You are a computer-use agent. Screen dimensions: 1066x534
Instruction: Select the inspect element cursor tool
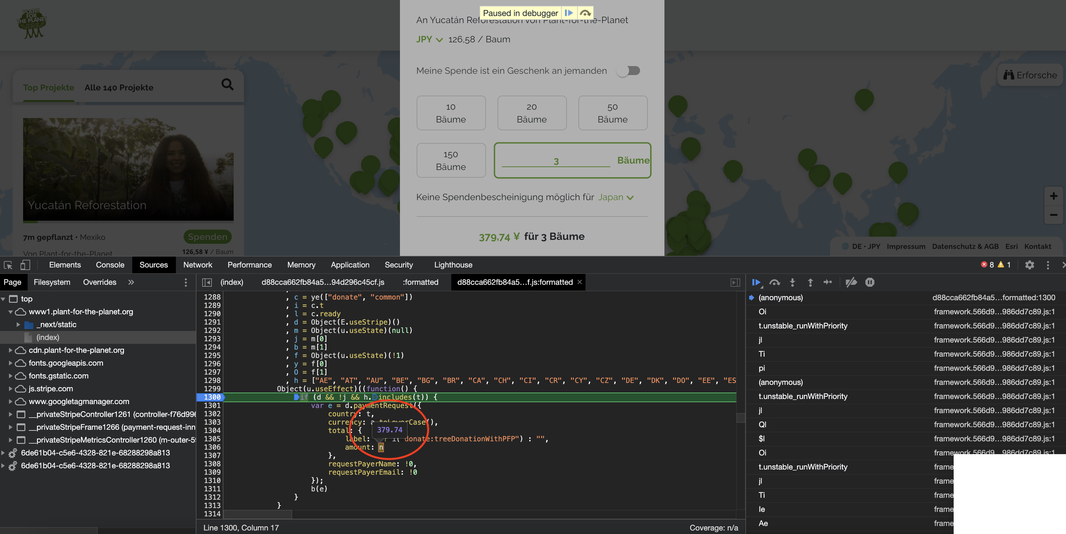click(x=8, y=265)
